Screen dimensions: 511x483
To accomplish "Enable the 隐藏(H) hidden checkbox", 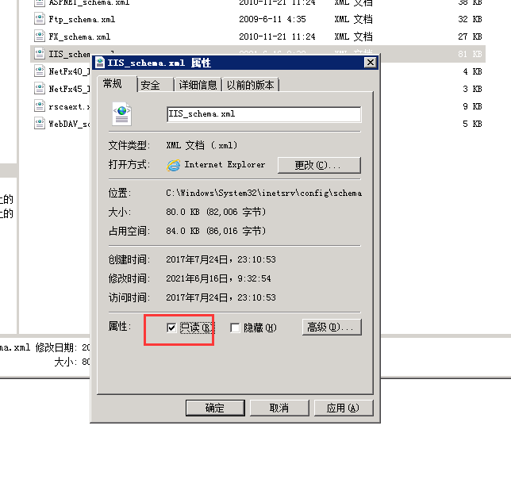I will click(235, 328).
